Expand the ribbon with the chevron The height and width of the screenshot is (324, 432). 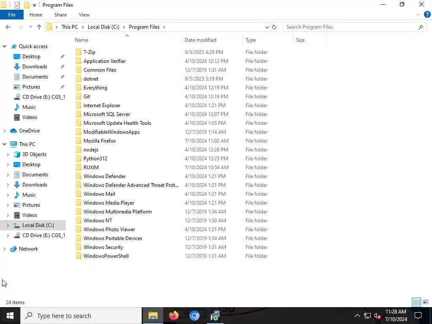pos(418,15)
